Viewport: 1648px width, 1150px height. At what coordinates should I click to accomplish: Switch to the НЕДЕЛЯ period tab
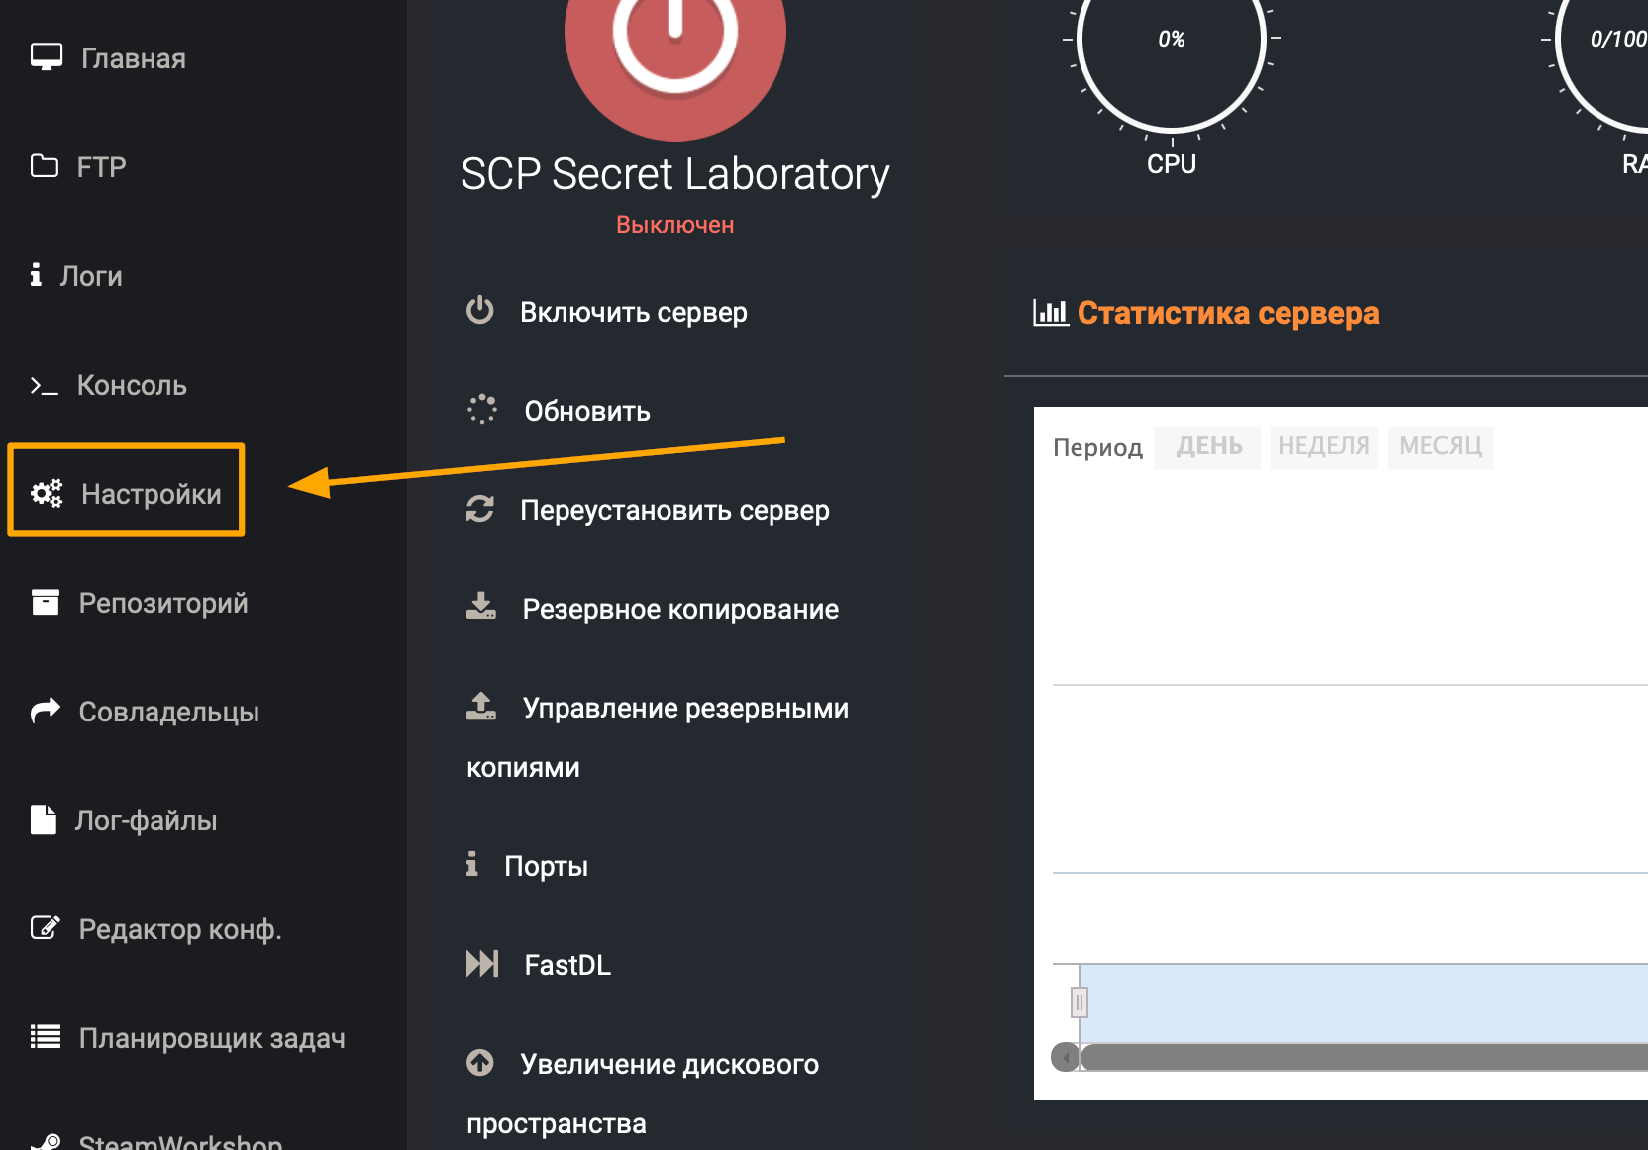click(1323, 447)
